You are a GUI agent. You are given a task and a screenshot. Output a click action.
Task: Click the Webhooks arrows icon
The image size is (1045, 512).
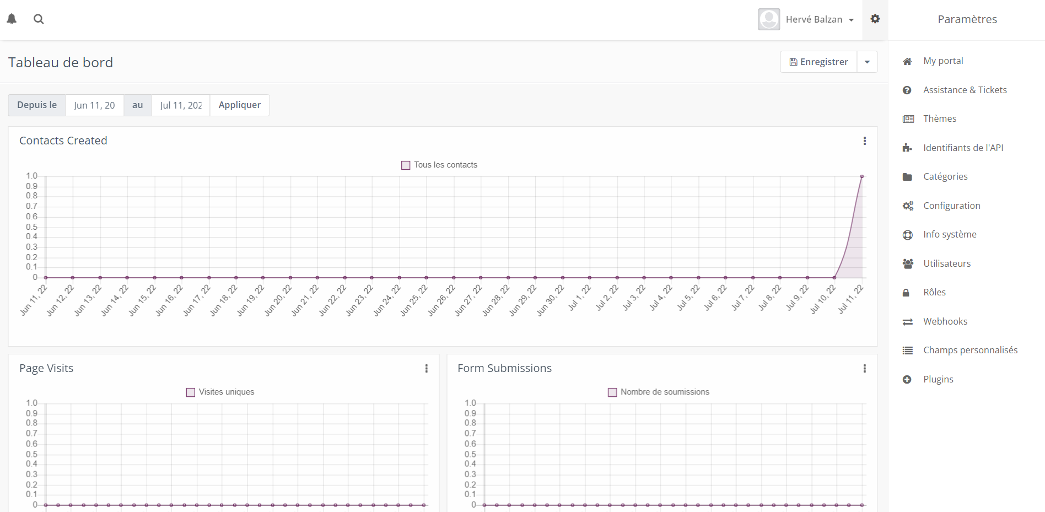coord(907,322)
